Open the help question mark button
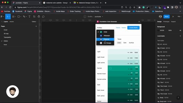The width and height of the screenshot is (183, 103). point(178,98)
